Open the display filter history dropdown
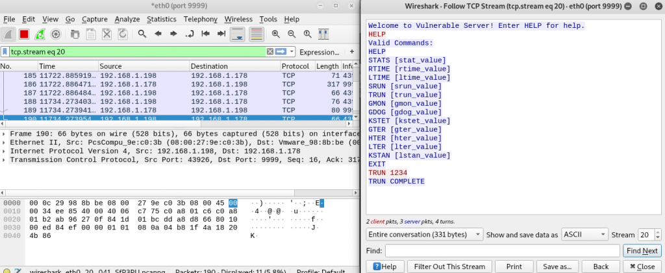The height and width of the screenshot is (273, 665). 292,52
